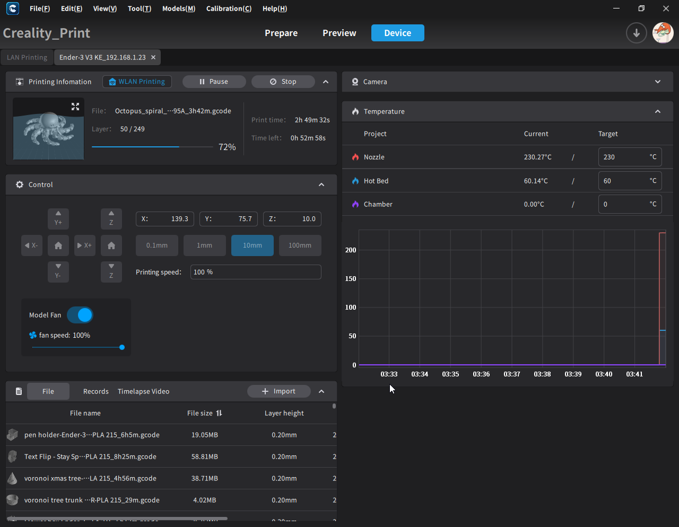Move Y+ axis arrow

click(58, 218)
